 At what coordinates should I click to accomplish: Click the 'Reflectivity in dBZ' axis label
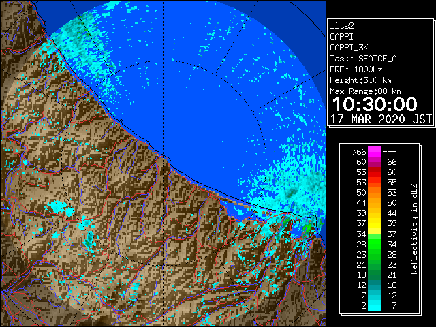pyautogui.click(x=414, y=229)
